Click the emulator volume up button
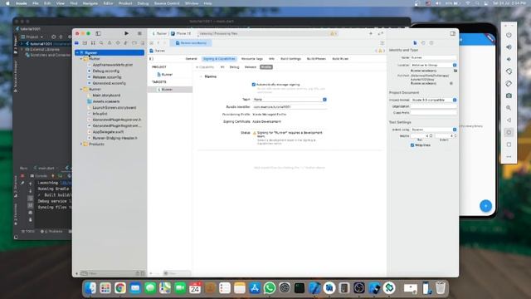The image size is (531, 299). pyautogui.click(x=509, y=47)
